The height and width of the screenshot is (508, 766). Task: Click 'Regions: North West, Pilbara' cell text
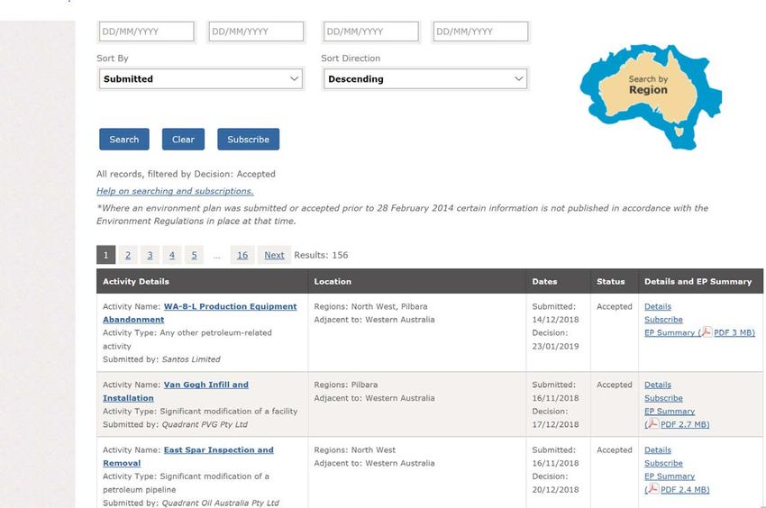click(x=370, y=306)
